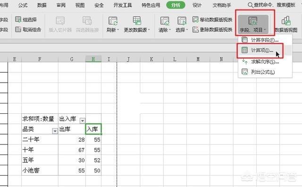Click the 取消组合 ungroup icon

[x=18, y=29]
